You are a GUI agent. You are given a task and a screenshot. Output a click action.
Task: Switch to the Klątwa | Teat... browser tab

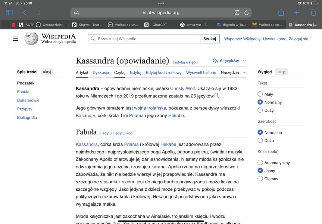coord(88,25)
